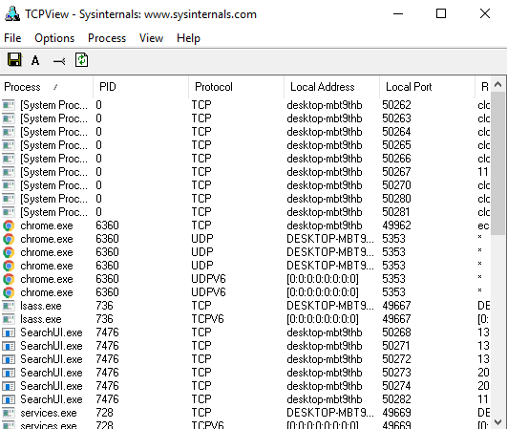This screenshot has height=429, width=507.
Task: Sort by the Local Port column header
Action: 428,87
